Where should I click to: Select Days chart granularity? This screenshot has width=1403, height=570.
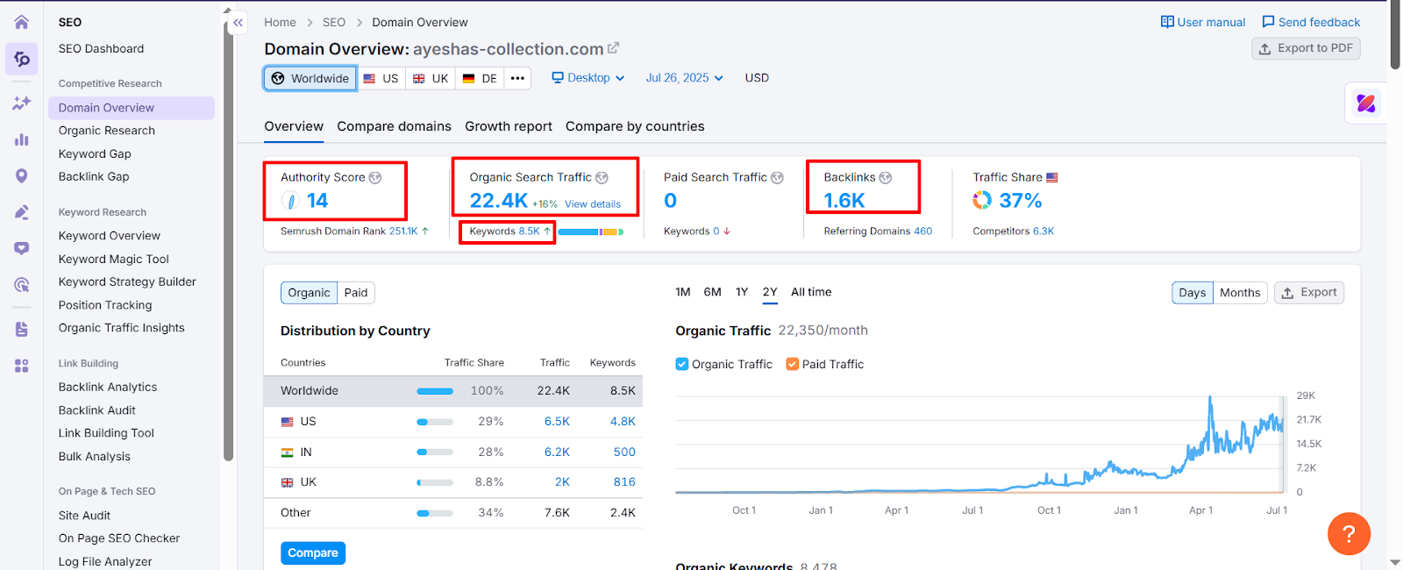[x=1192, y=293]
